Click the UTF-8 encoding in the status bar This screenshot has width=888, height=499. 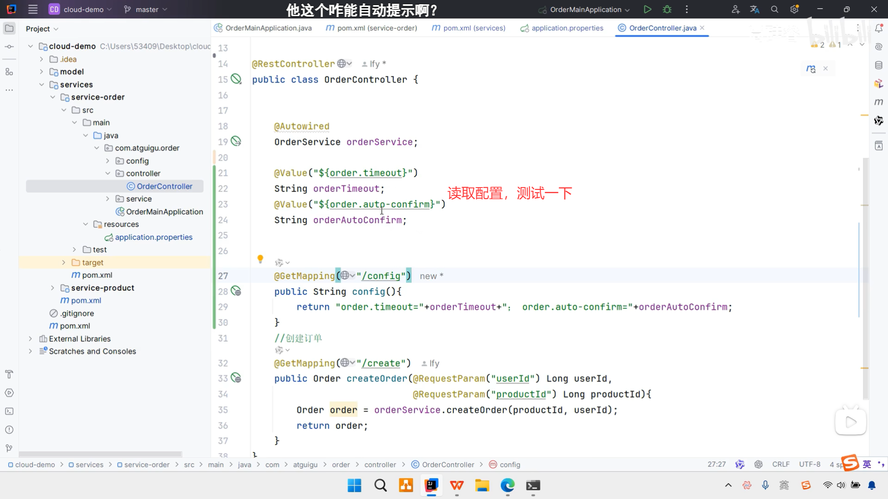coord(809,464)
